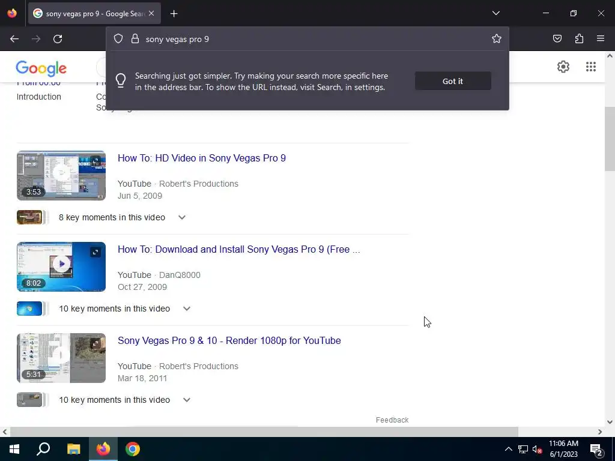The image size is (615, 461).
Task: Open the Google apps grid
Action: tap(591, 67)
